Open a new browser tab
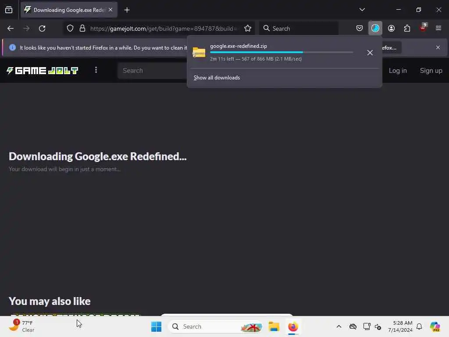 click(127, 10)
